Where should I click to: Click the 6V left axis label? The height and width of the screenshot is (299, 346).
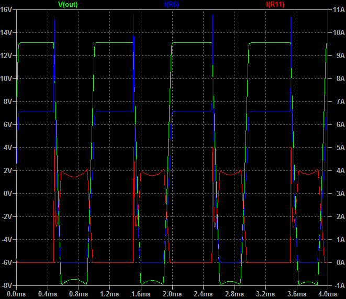[x=8, y=125]
